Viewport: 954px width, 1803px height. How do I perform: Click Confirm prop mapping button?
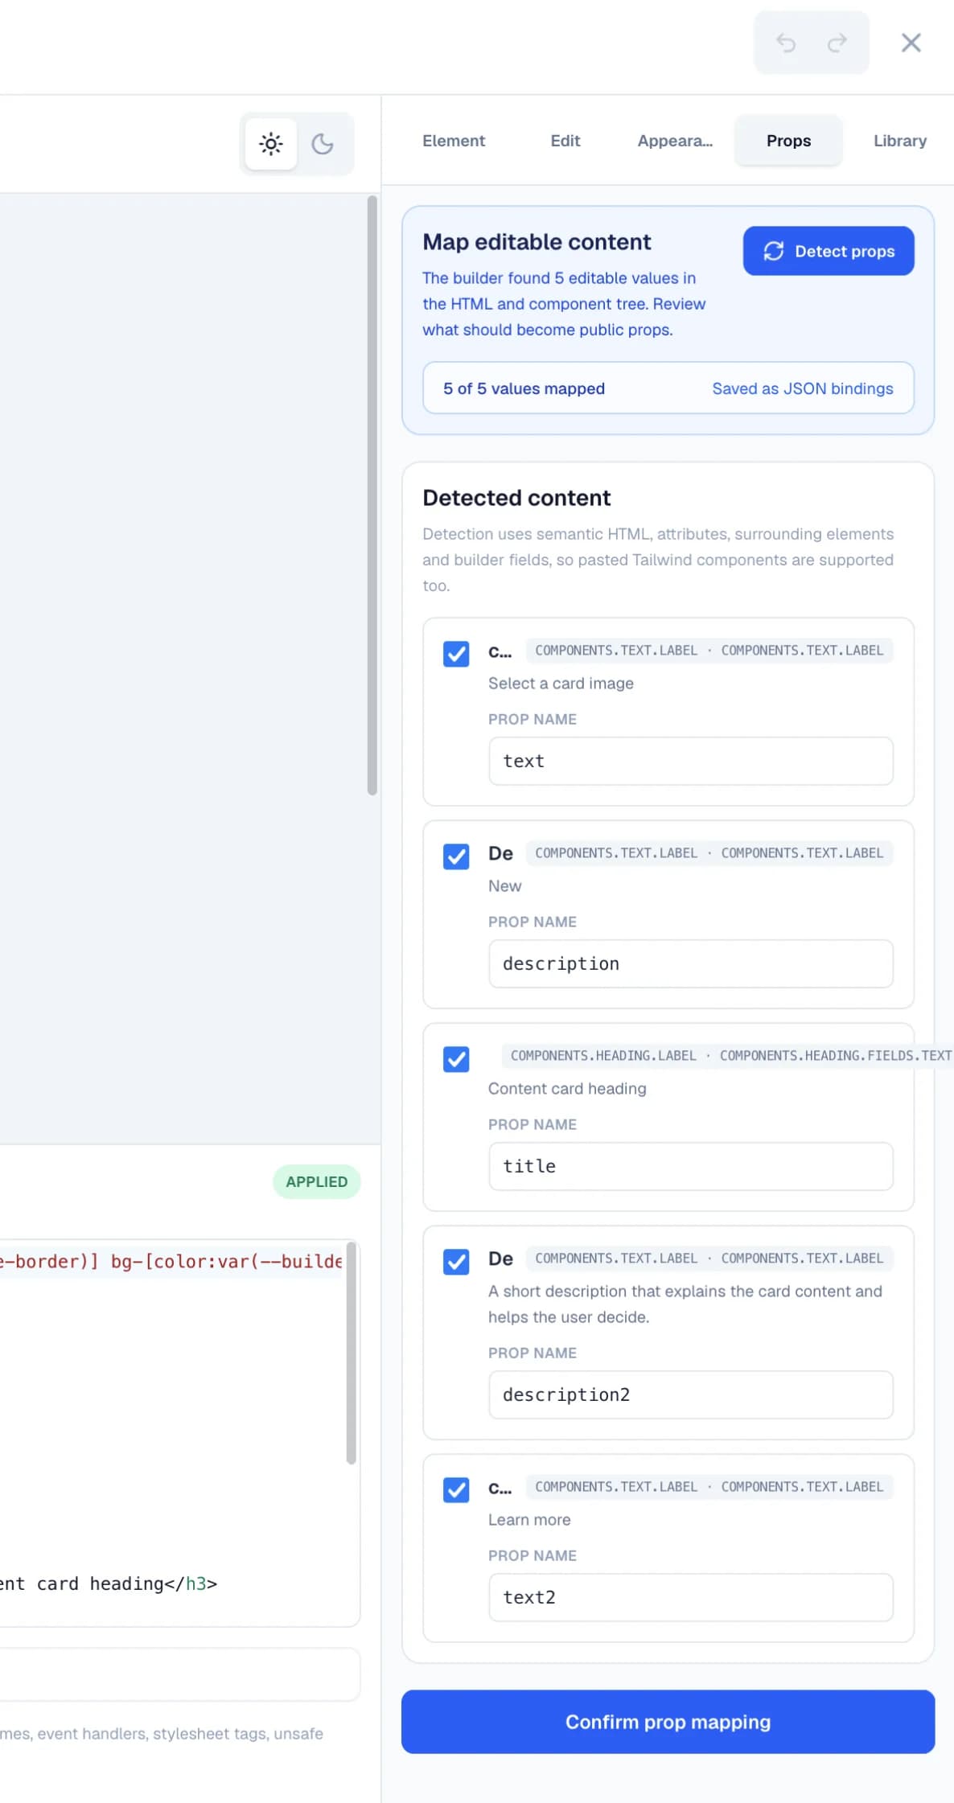coord(668,1722)
